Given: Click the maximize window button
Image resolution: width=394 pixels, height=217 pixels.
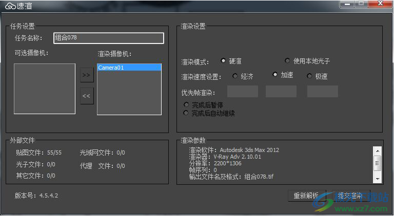Looking at the screenshot, I should (x=361, y=4).
